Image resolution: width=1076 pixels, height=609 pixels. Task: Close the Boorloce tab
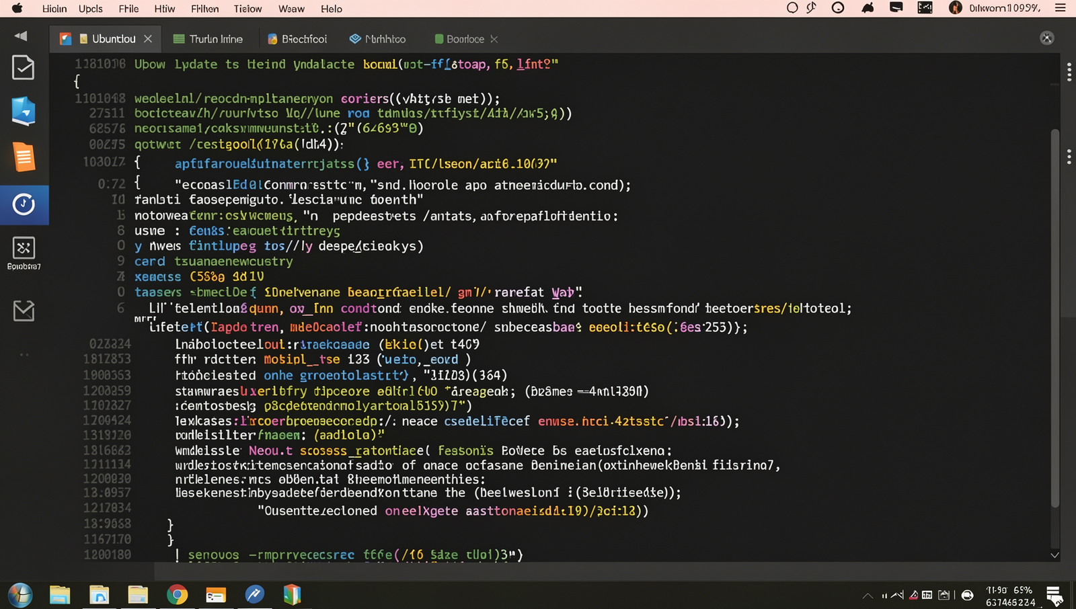click(x=494, y=39)
